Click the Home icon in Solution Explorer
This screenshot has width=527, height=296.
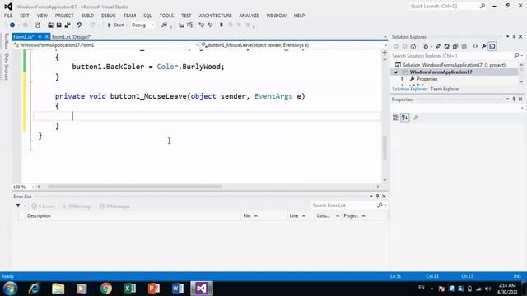point(413,46)
